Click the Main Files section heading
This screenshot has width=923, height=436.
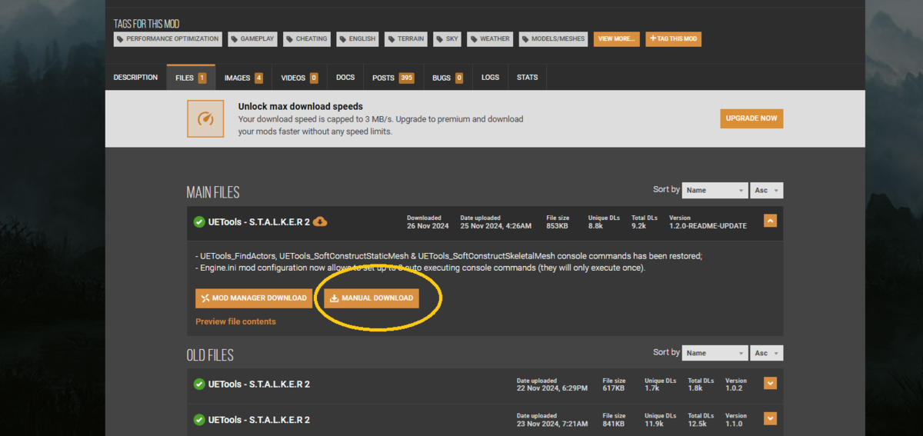pos(213,192)
